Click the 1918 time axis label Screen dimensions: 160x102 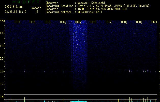(124, 22)
